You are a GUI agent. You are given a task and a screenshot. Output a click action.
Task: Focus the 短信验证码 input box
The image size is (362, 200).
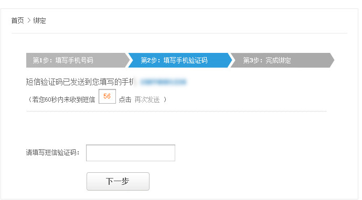tap(131, 153)
